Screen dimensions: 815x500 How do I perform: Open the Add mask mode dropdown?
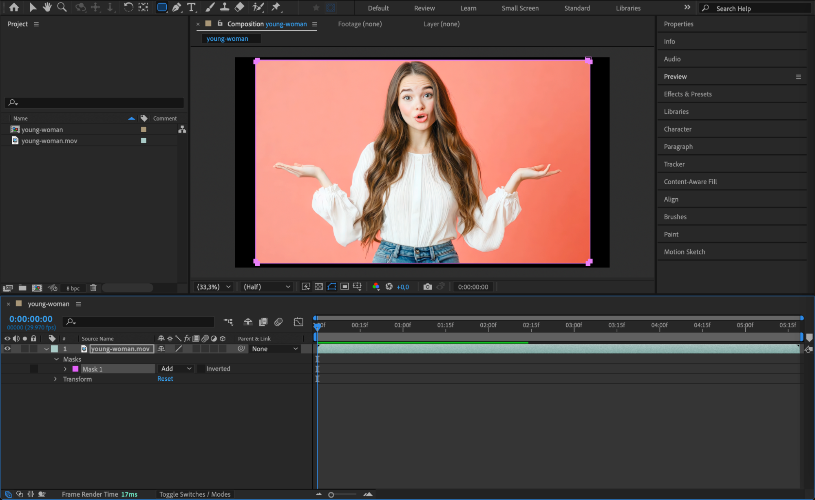[176, 368]
